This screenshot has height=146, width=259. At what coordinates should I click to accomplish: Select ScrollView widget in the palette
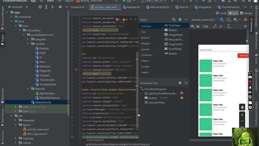173,49
